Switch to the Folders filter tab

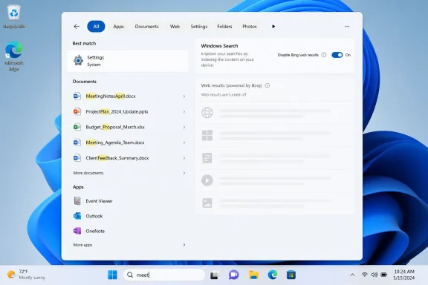tap(224, 27)
